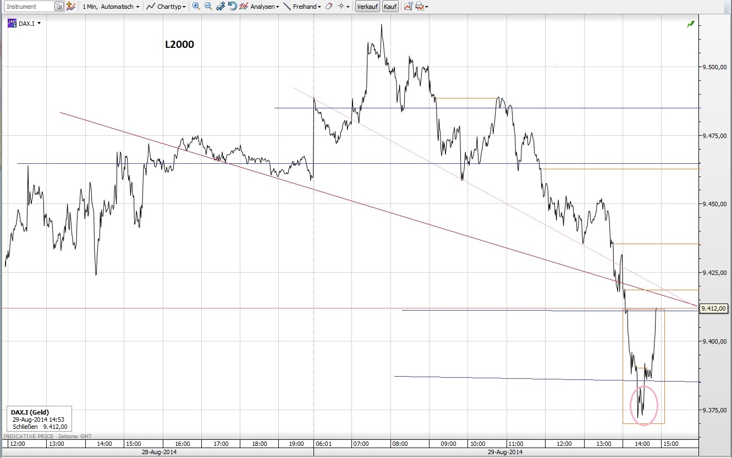Open the 1 Min Automatisch timeframe dropdown

[109, 6]
